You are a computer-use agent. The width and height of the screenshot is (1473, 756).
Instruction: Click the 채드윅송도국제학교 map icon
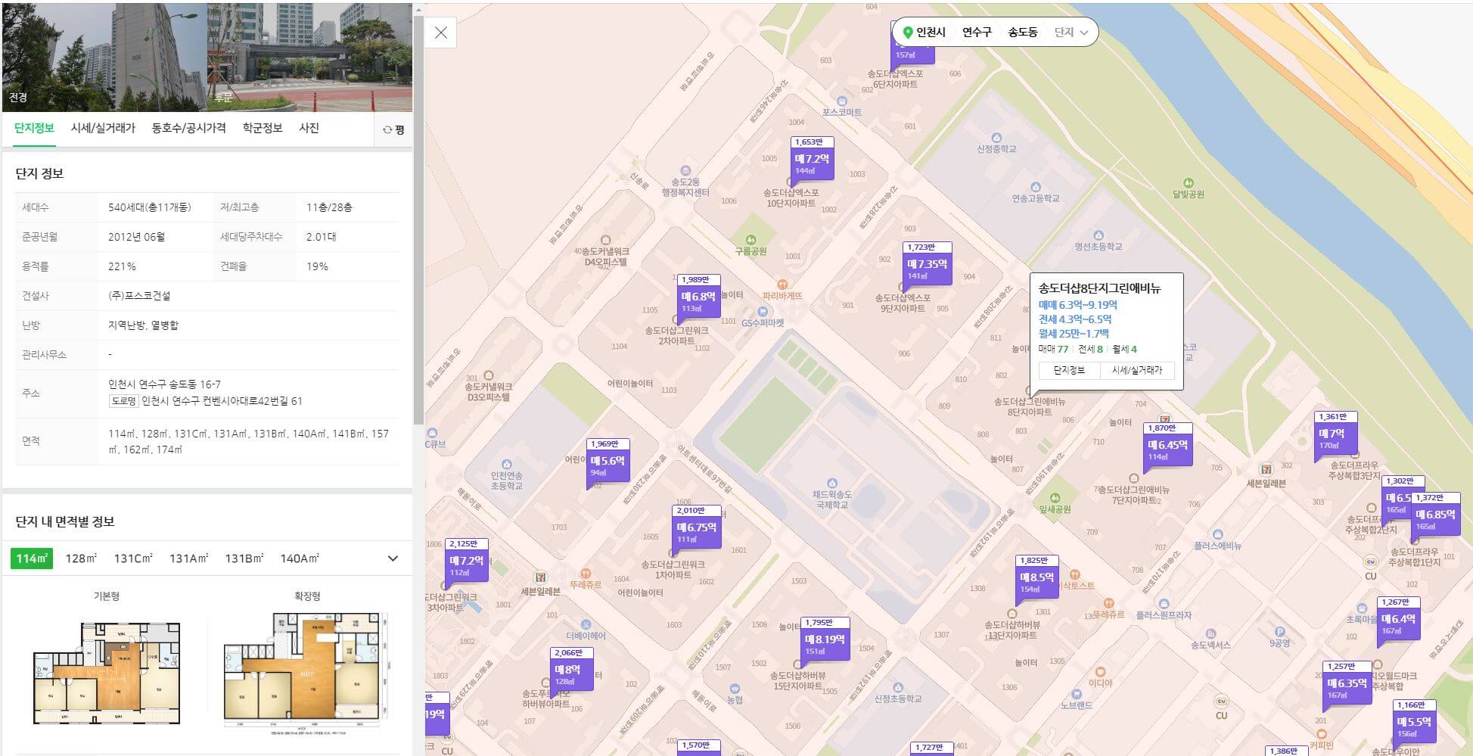[831, 483]
